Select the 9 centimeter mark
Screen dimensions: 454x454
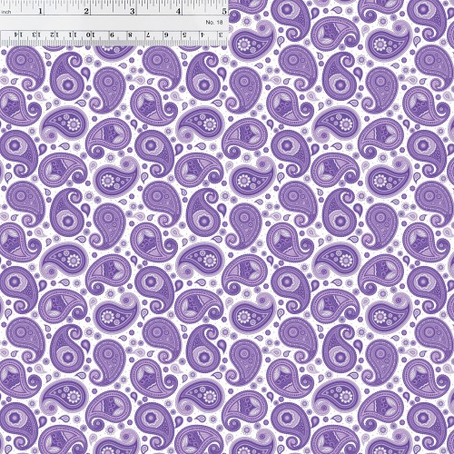pyautogui.click(x=113, y=35)
